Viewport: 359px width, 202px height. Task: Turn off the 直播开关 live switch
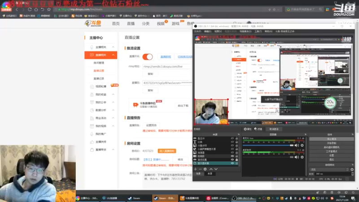point(148,57)
